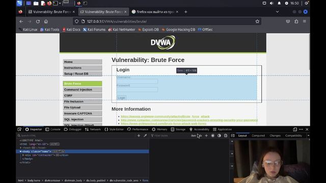
Task: Click the Password input field
Action: click(x=137, y=89)
